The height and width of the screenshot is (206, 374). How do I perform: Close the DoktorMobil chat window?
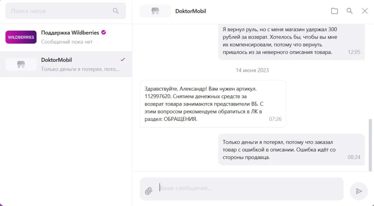(x=365, y=11)
